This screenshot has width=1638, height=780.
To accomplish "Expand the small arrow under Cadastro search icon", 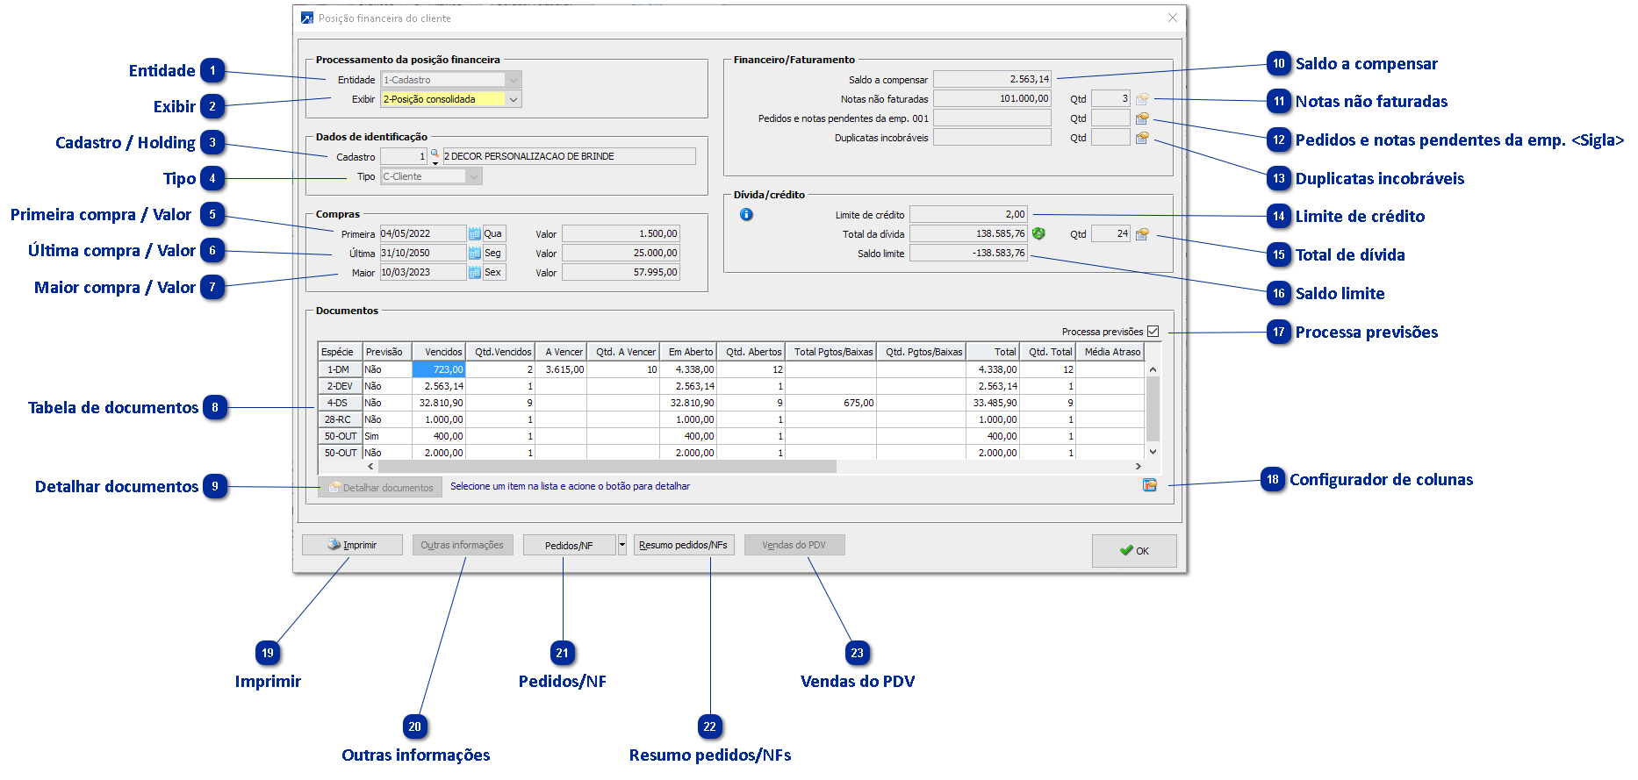I will 435,163.
